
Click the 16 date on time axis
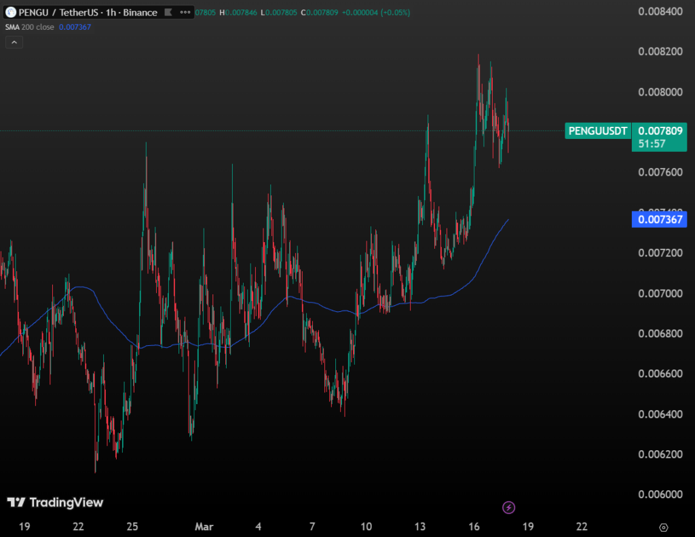coord(474,526)
